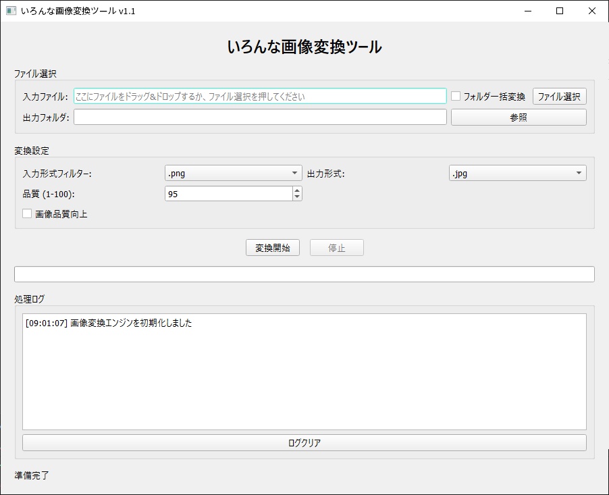
Task: Clear the log with ログクリア
Action: pyautogui.click(x=304, y=442)
